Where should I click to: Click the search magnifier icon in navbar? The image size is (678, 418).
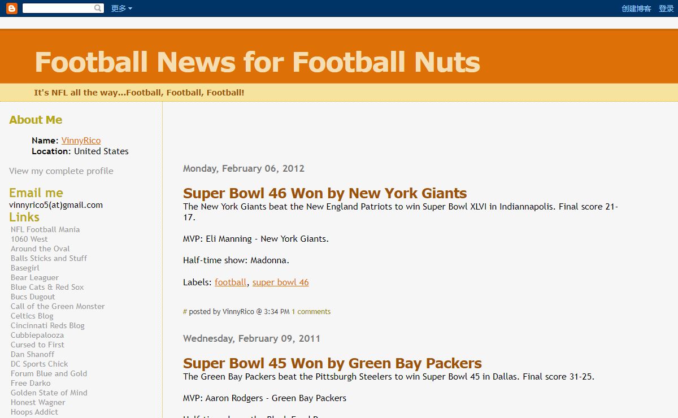(x=98, y=8)
